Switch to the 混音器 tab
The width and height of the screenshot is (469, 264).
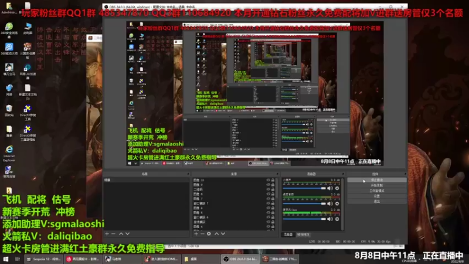pos(288,234)
